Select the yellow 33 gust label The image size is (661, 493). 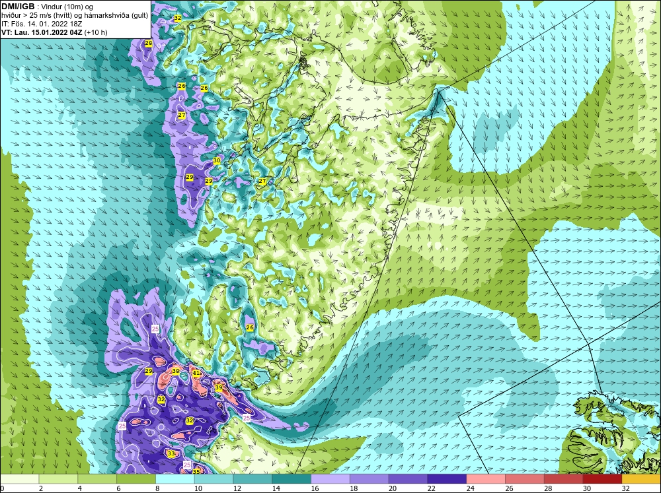point(171,453)
